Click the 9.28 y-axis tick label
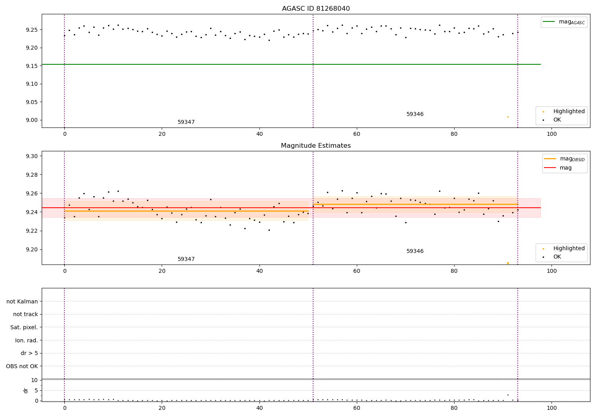596x417 pixels. point(31,175)
